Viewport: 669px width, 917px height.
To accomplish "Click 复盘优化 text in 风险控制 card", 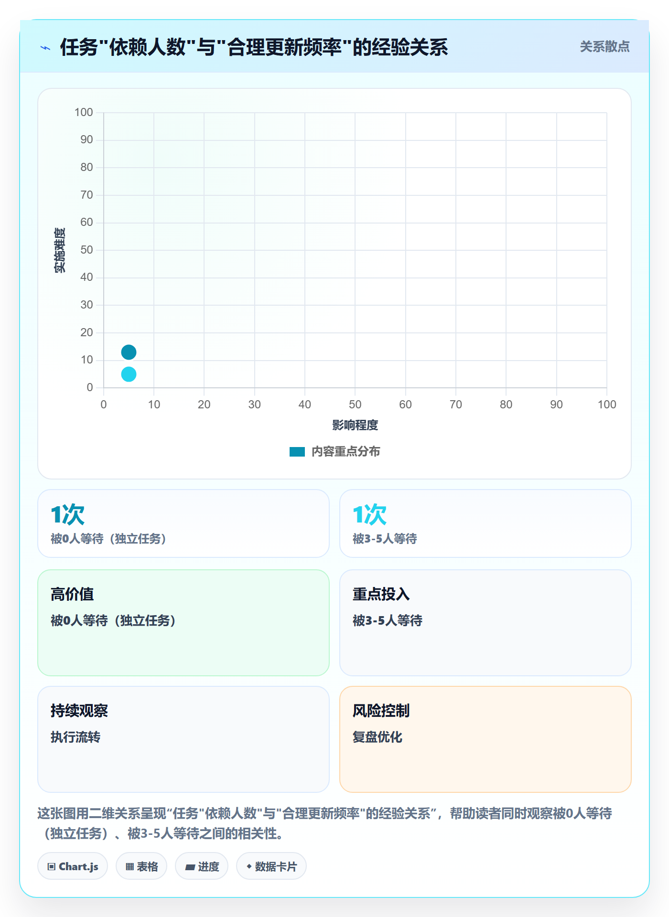I will point(378,737).
